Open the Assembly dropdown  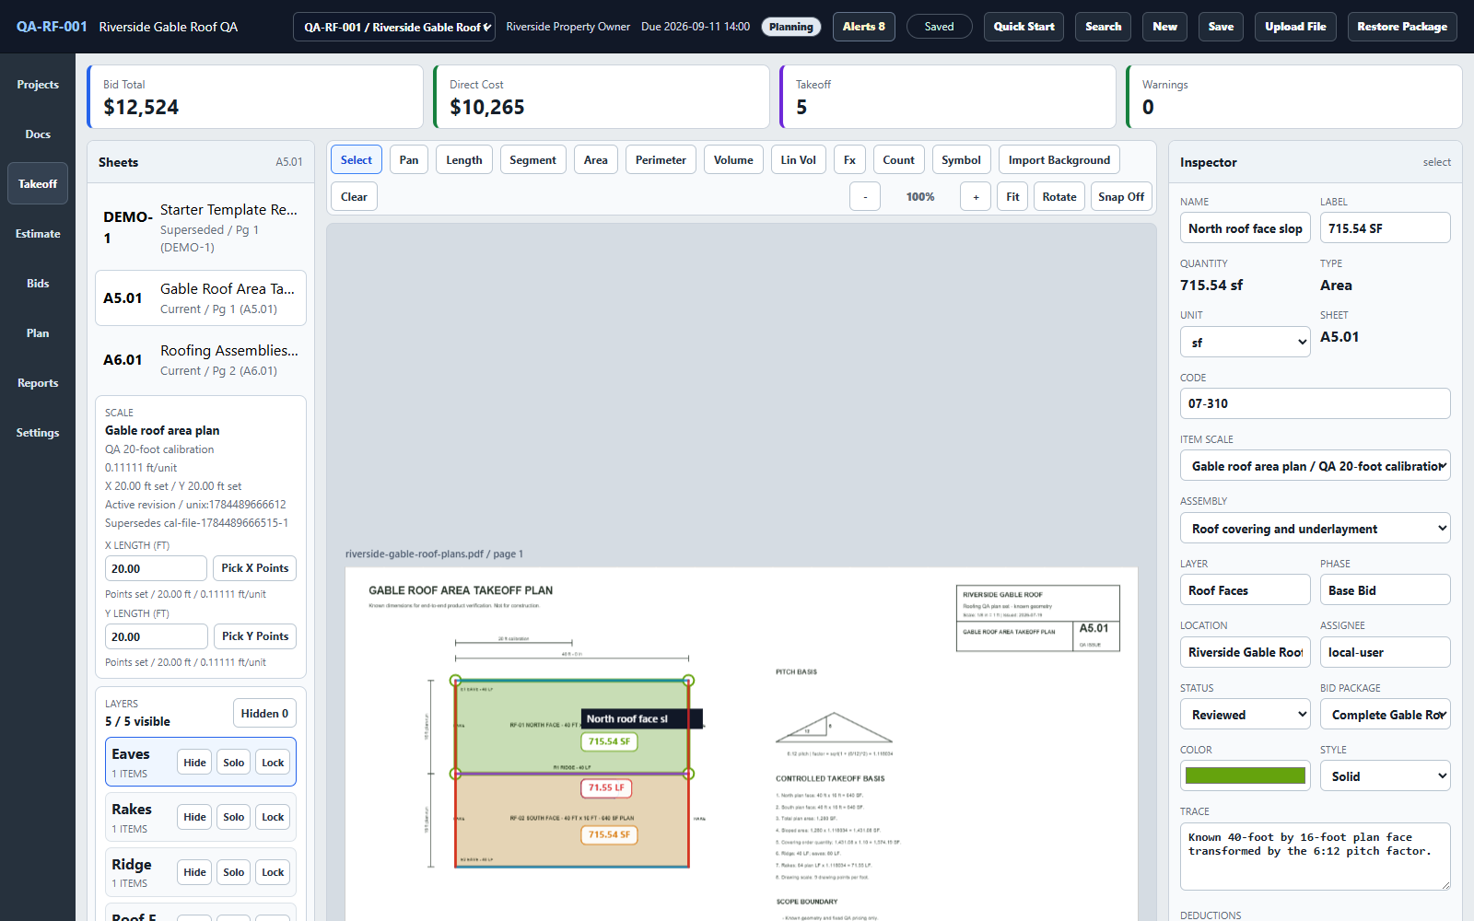(x=1316, y=529)
